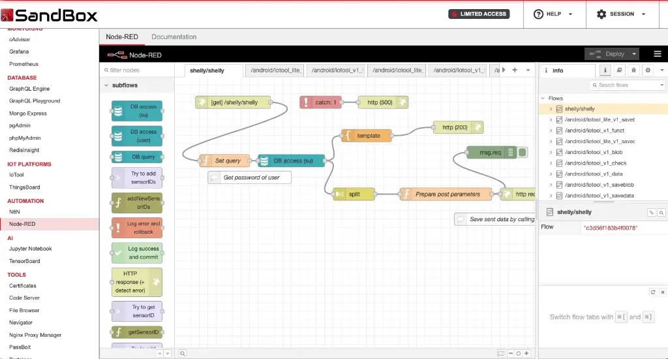
Task: Click the LIMITED ACCESS badge
Action: pos(479,14)
